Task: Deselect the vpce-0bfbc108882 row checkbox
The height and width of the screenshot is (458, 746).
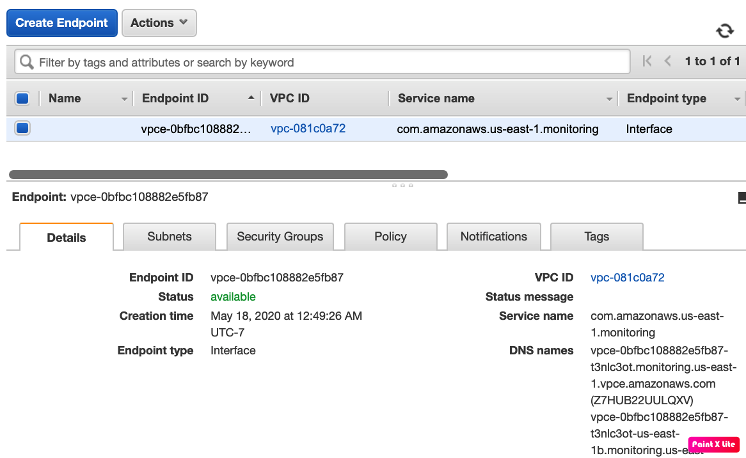Action: pos(22,129)
